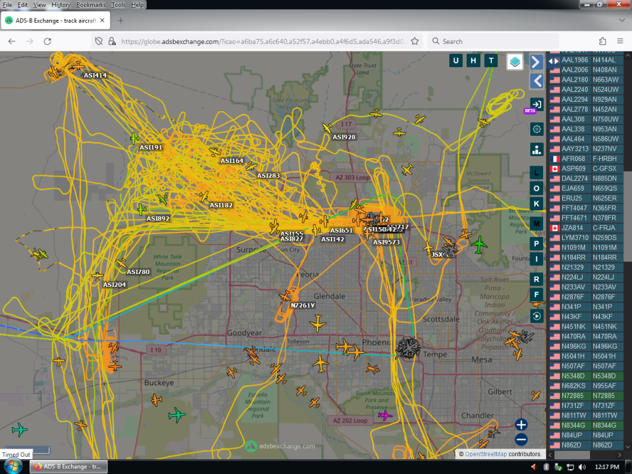Select the aircraft labeled ASI164
632x474 pixels.
[x=215, y=152]
